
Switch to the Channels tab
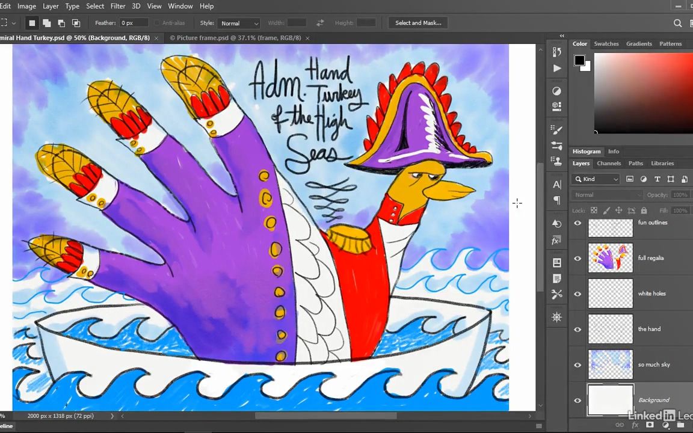click(x=609, y=163)
